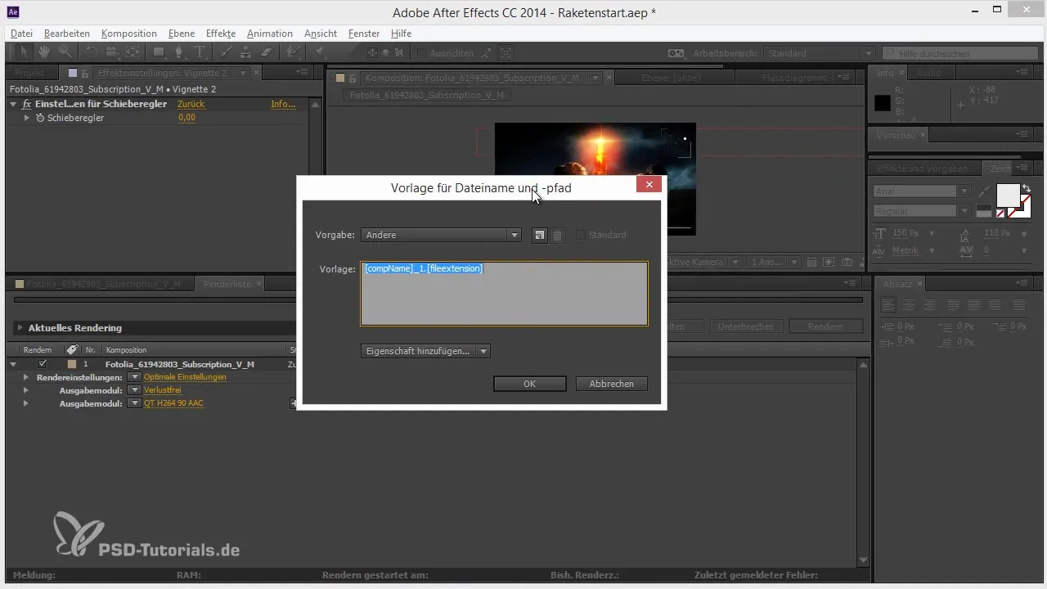Click the Rendern button
Screen dimensions: 1047x589
coord(825,326)
